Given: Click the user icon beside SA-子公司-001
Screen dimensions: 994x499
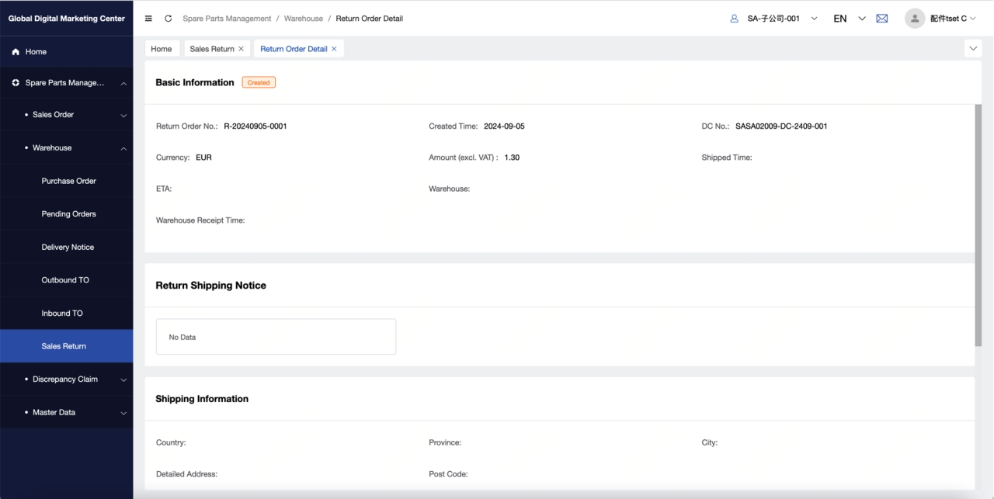Looking at the screenshot, I should coord(734,19).
